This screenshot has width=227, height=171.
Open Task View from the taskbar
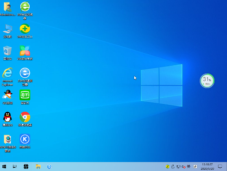tap(15, 167)
